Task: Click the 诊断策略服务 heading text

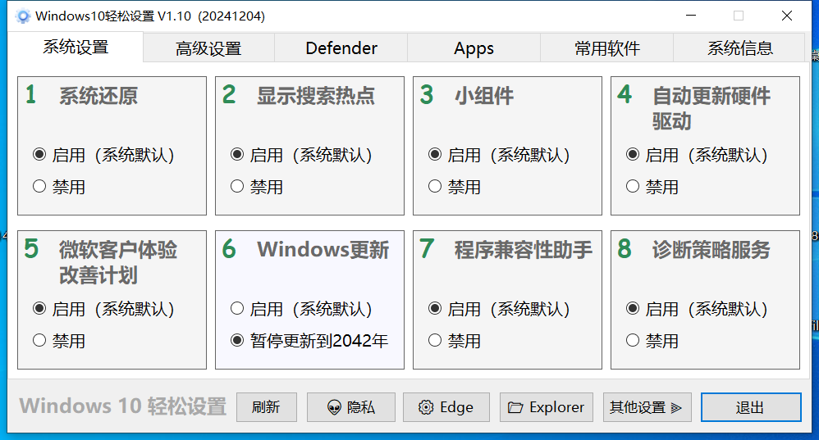Action: click(x=711, y=250)
